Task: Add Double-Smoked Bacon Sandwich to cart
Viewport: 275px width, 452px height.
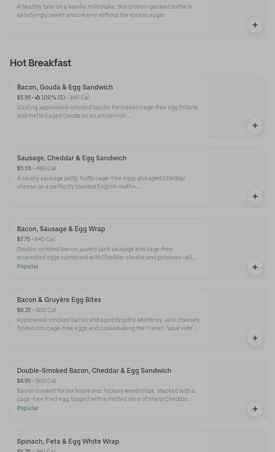Action: point(255,409)
